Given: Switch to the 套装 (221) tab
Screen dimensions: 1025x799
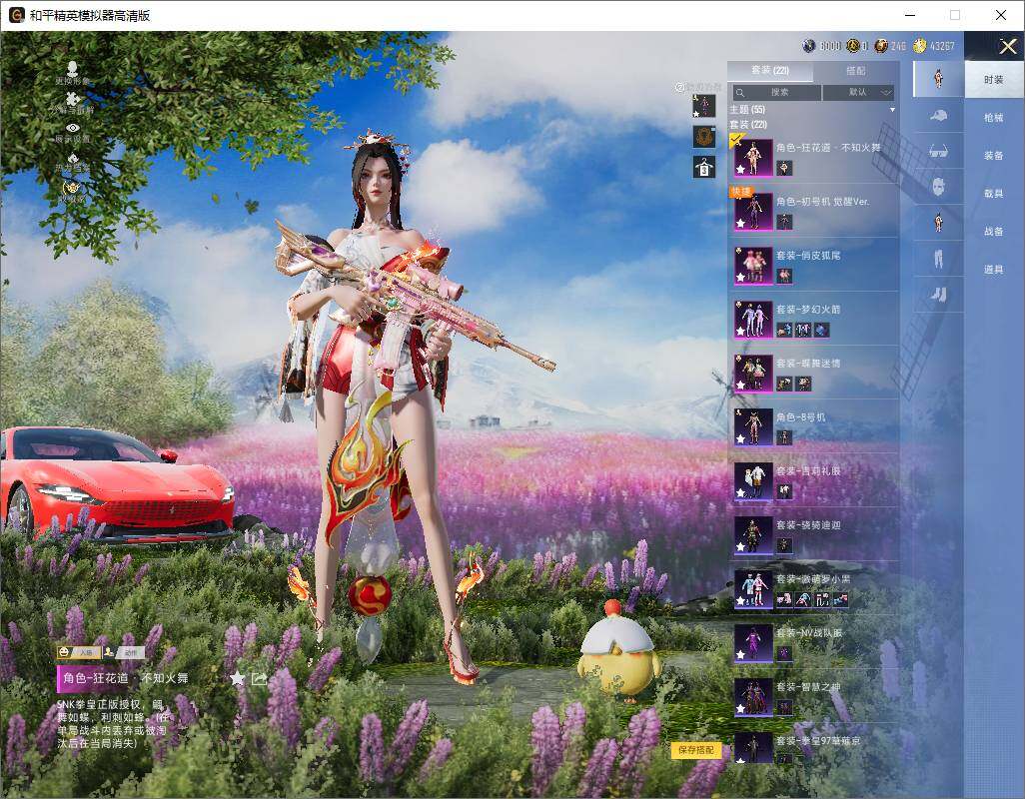Looking at the screenshot, I should point(770,71).
